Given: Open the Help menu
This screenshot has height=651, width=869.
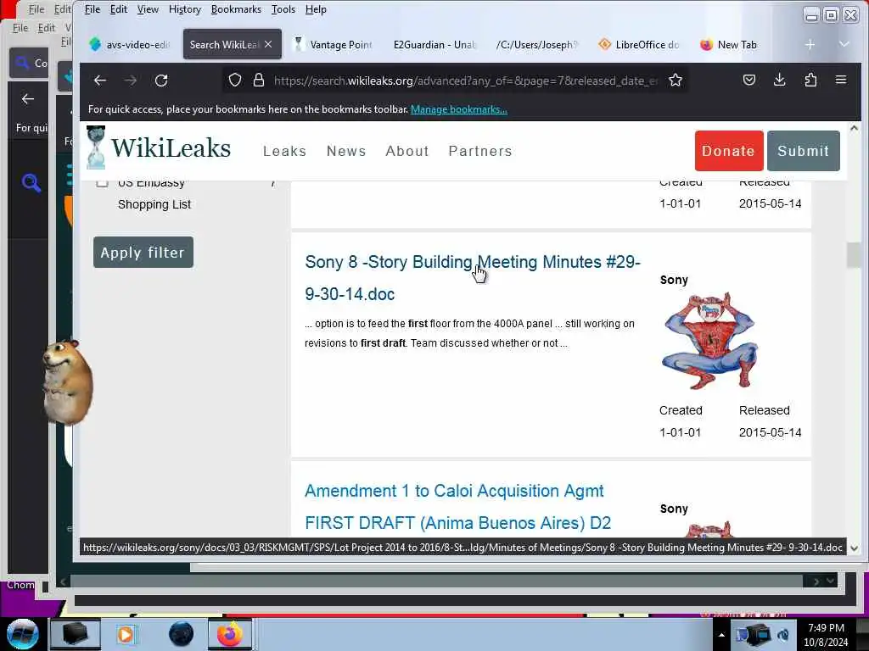Looking at the screenshot, I should pos(316,9).
